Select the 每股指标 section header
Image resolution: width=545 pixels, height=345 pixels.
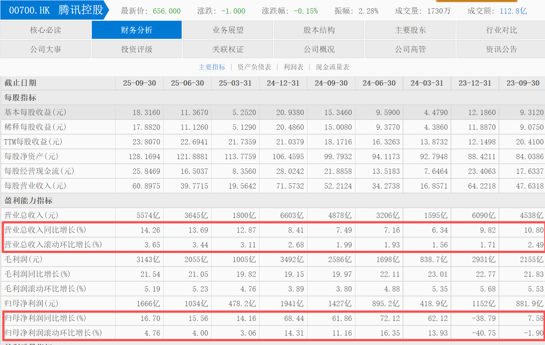point(20,98)
